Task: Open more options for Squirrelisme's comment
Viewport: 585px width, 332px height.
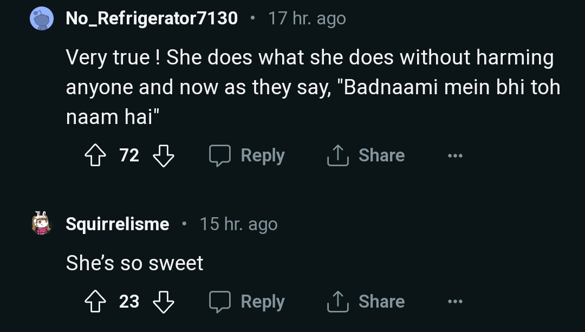Action: click(455, 302)
